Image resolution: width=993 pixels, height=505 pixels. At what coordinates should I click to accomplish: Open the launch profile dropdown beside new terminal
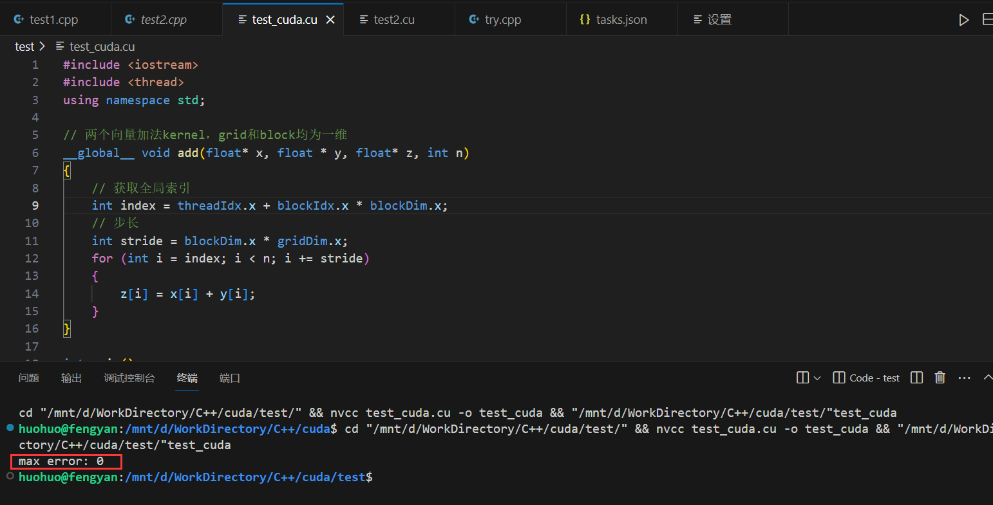[x=817, y=378]
